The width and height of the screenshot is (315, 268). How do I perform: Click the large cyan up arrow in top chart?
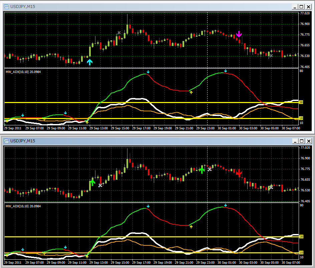pyautogui.click(x=89, y=62)
